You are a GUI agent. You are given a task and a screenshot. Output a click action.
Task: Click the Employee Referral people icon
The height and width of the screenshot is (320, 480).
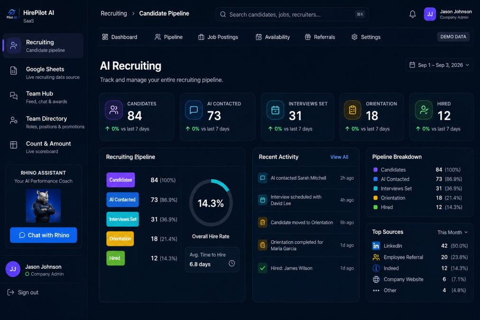click(x=376, y=257)
